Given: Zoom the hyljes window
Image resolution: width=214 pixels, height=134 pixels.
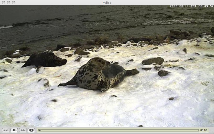Looking at the screenshot, I should pos(14,3).
